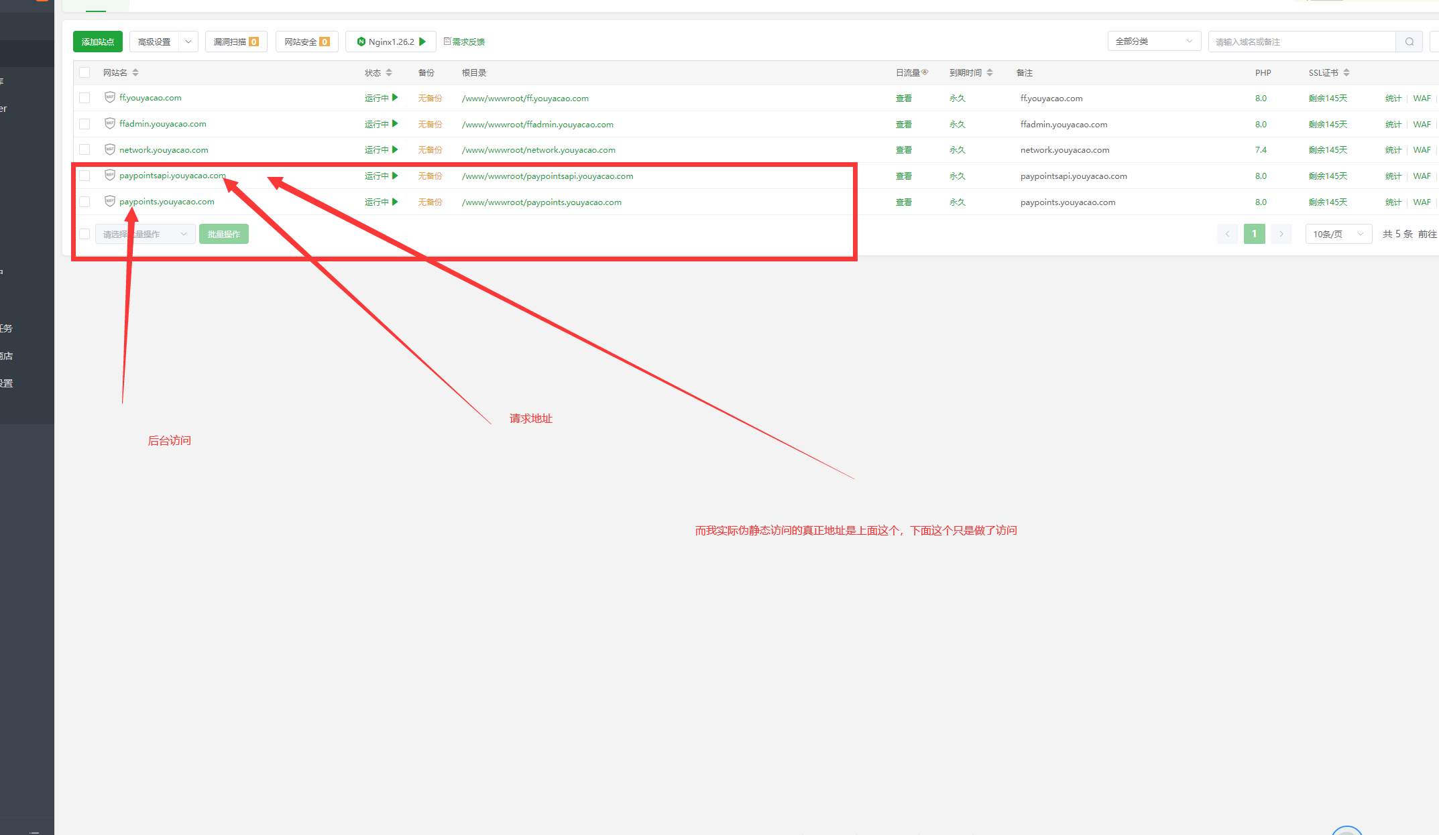The image size is (1439, 835).
Task: Click the WAF shield icon beside paypoints.youyacao.com
Action: [x=110, y=201]
